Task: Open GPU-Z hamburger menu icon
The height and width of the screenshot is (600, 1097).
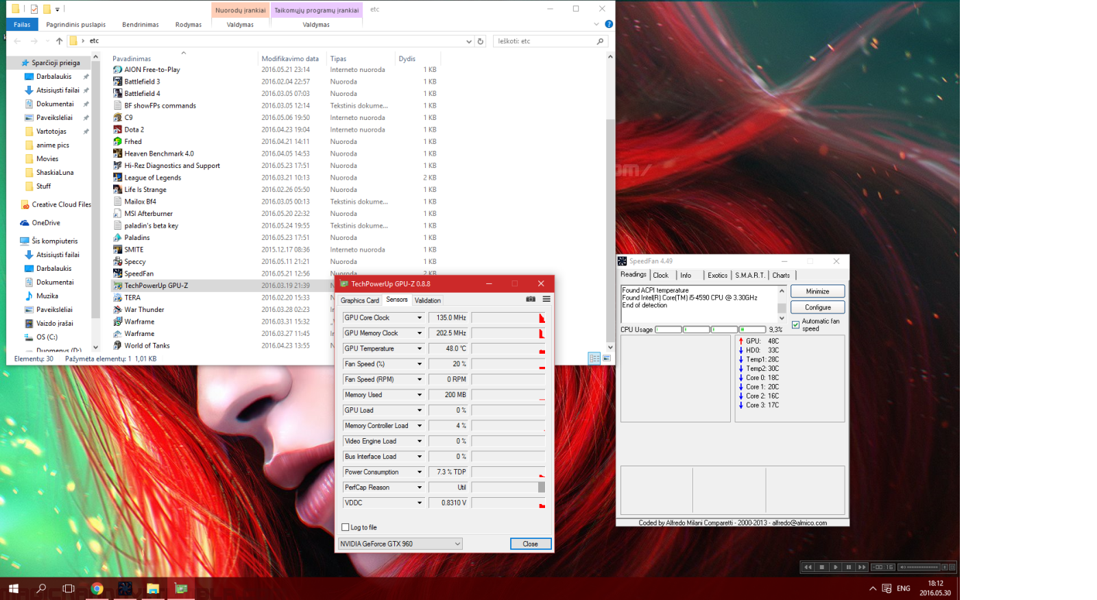Action: 546,299
